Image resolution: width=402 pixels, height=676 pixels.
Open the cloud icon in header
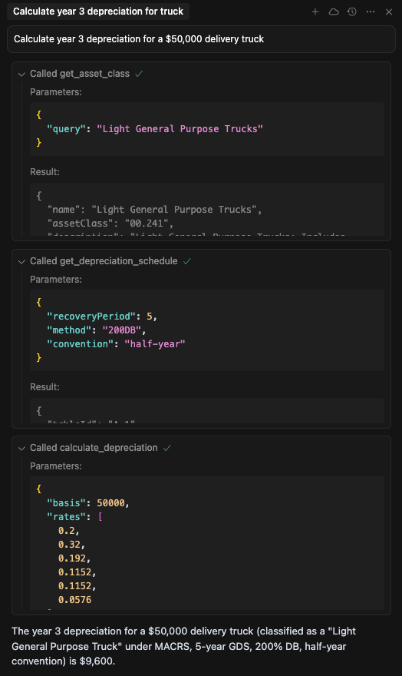coord(334,12)
